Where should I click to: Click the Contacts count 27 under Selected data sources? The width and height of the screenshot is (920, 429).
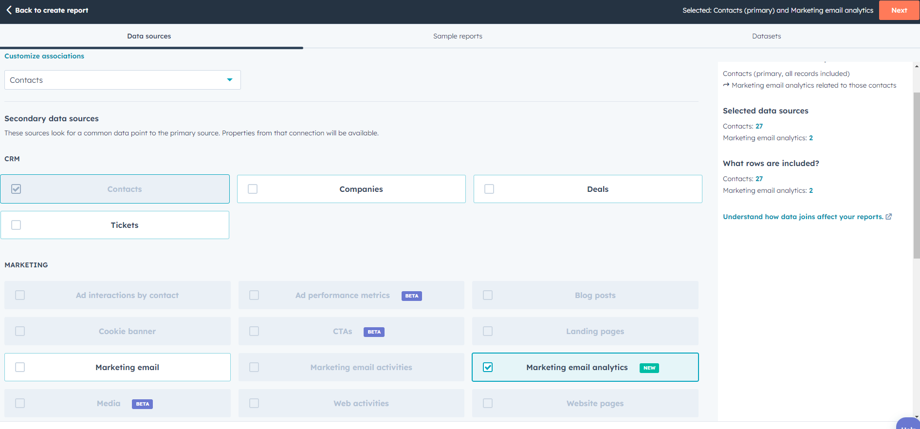click(x=759, y=126)
